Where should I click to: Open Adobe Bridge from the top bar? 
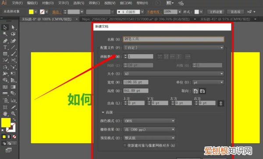pos(158,3)
